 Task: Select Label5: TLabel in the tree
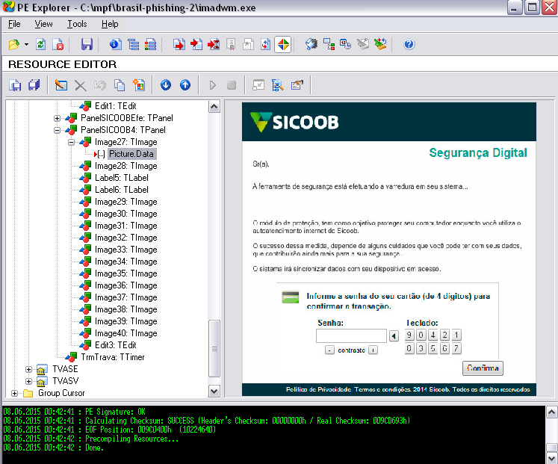tap(121, 178)
